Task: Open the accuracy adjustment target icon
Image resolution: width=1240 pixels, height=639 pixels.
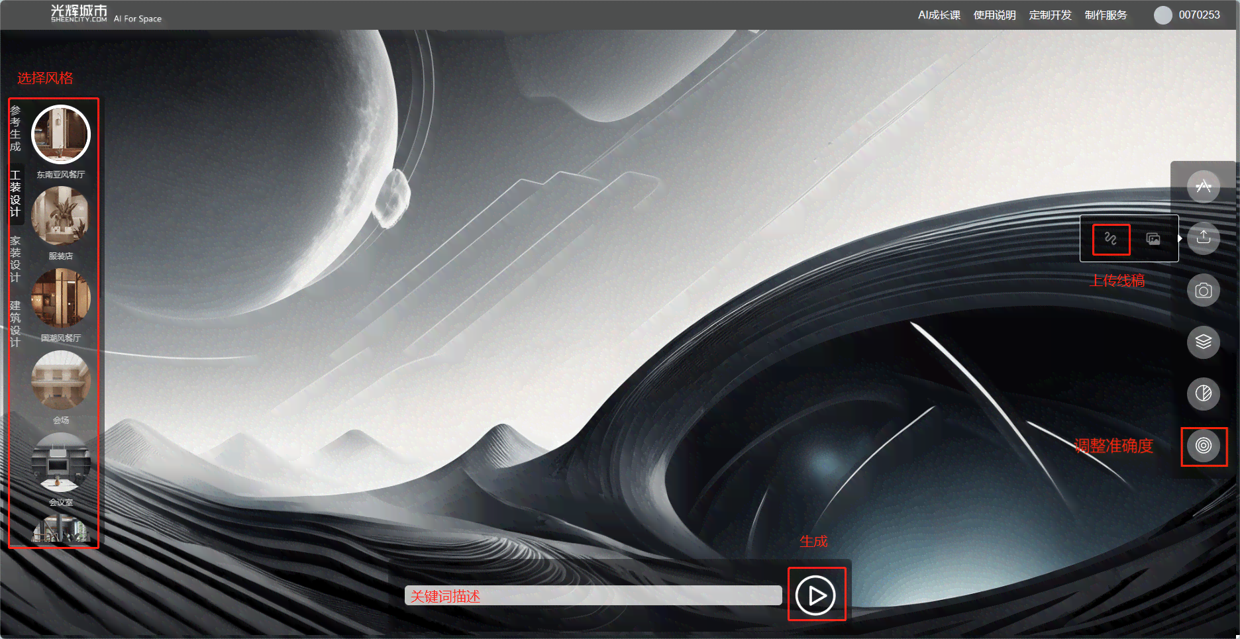Action: [x=1203, y=446]
